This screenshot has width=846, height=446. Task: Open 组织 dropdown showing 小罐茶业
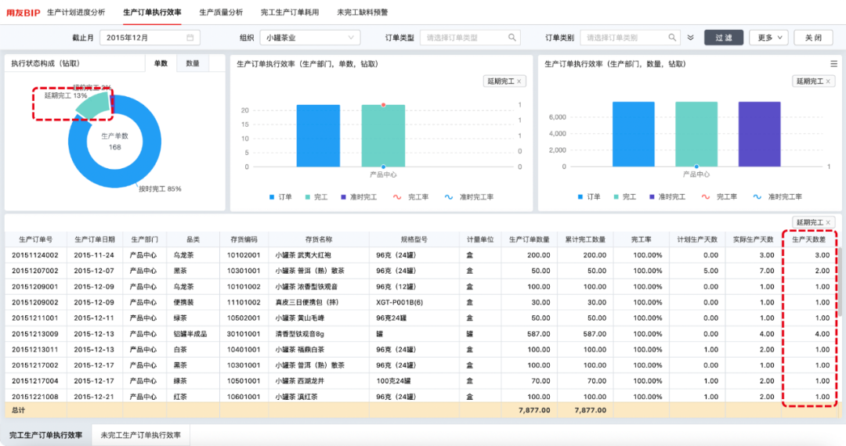coord(309,38)
